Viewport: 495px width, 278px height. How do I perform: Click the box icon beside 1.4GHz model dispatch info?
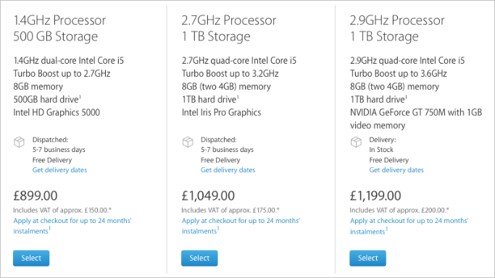(20, 142)
